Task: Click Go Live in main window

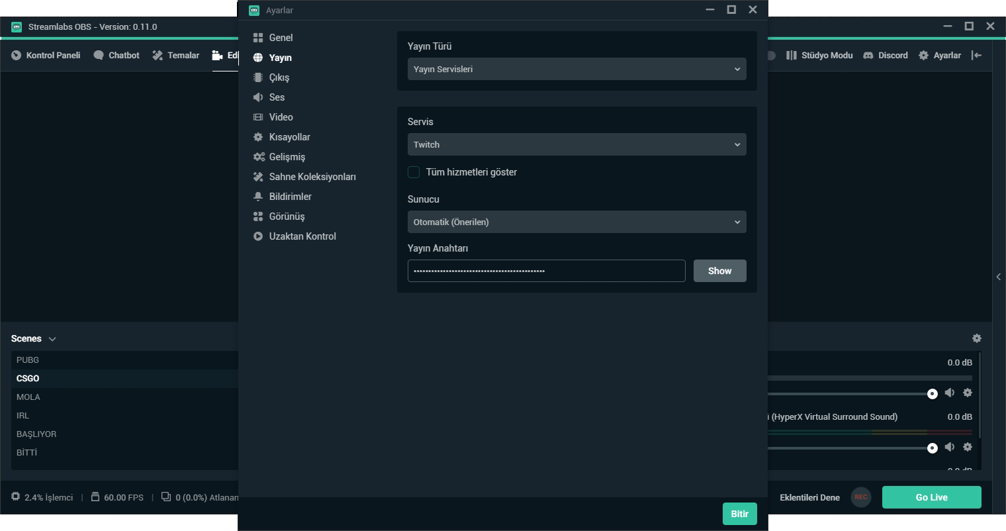Action: (932, 497)
